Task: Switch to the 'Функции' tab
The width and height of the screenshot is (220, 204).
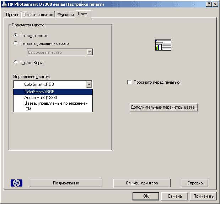Action: 65,15
